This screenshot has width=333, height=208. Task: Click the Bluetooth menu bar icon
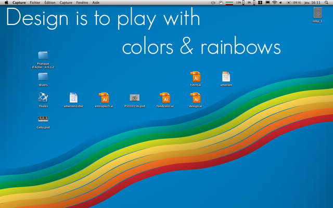point(260,3)
